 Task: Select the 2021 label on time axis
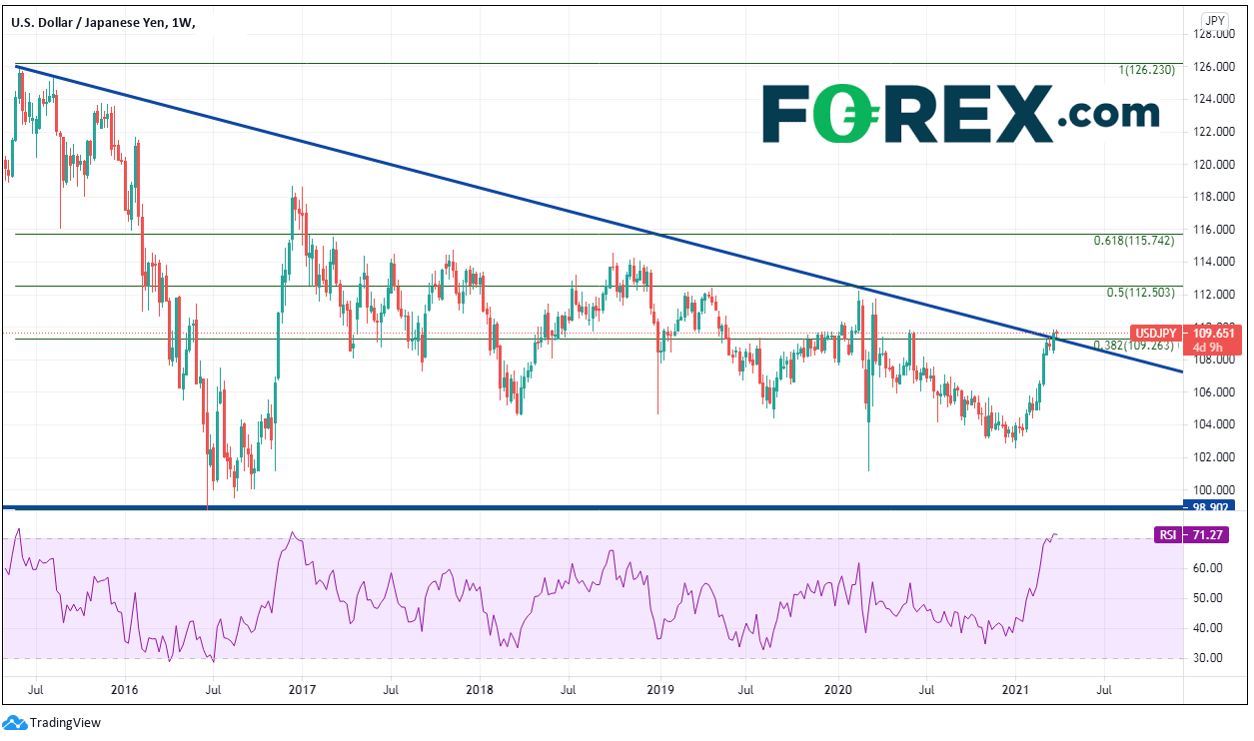tap(1015, 689)
